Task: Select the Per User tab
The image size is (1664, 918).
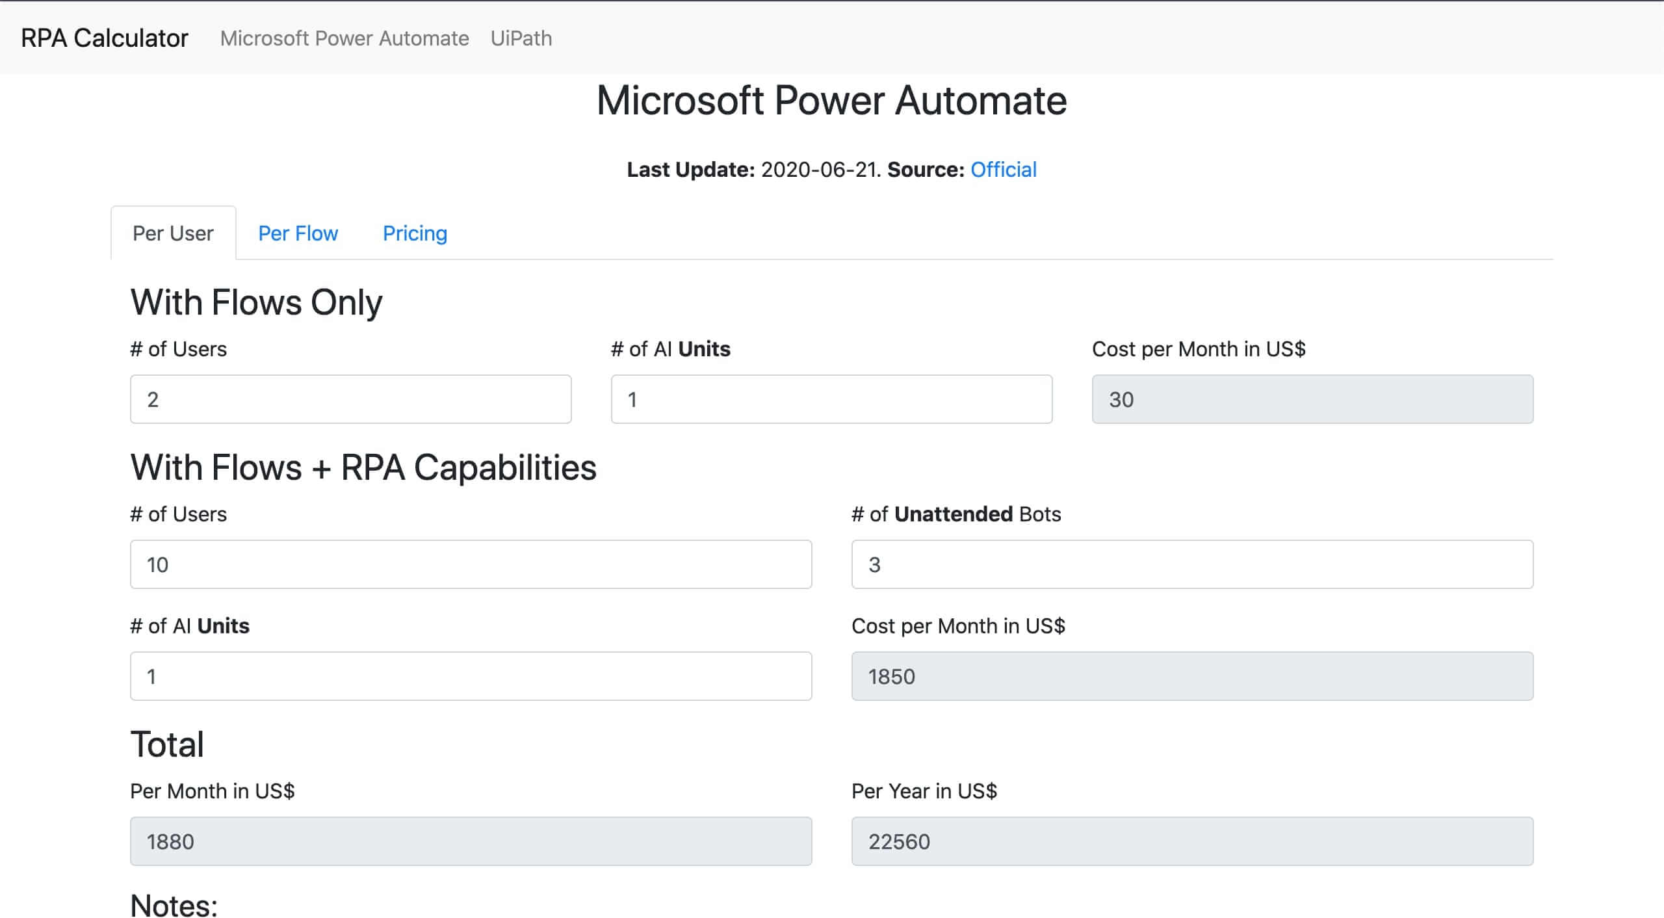Action: 173,233
